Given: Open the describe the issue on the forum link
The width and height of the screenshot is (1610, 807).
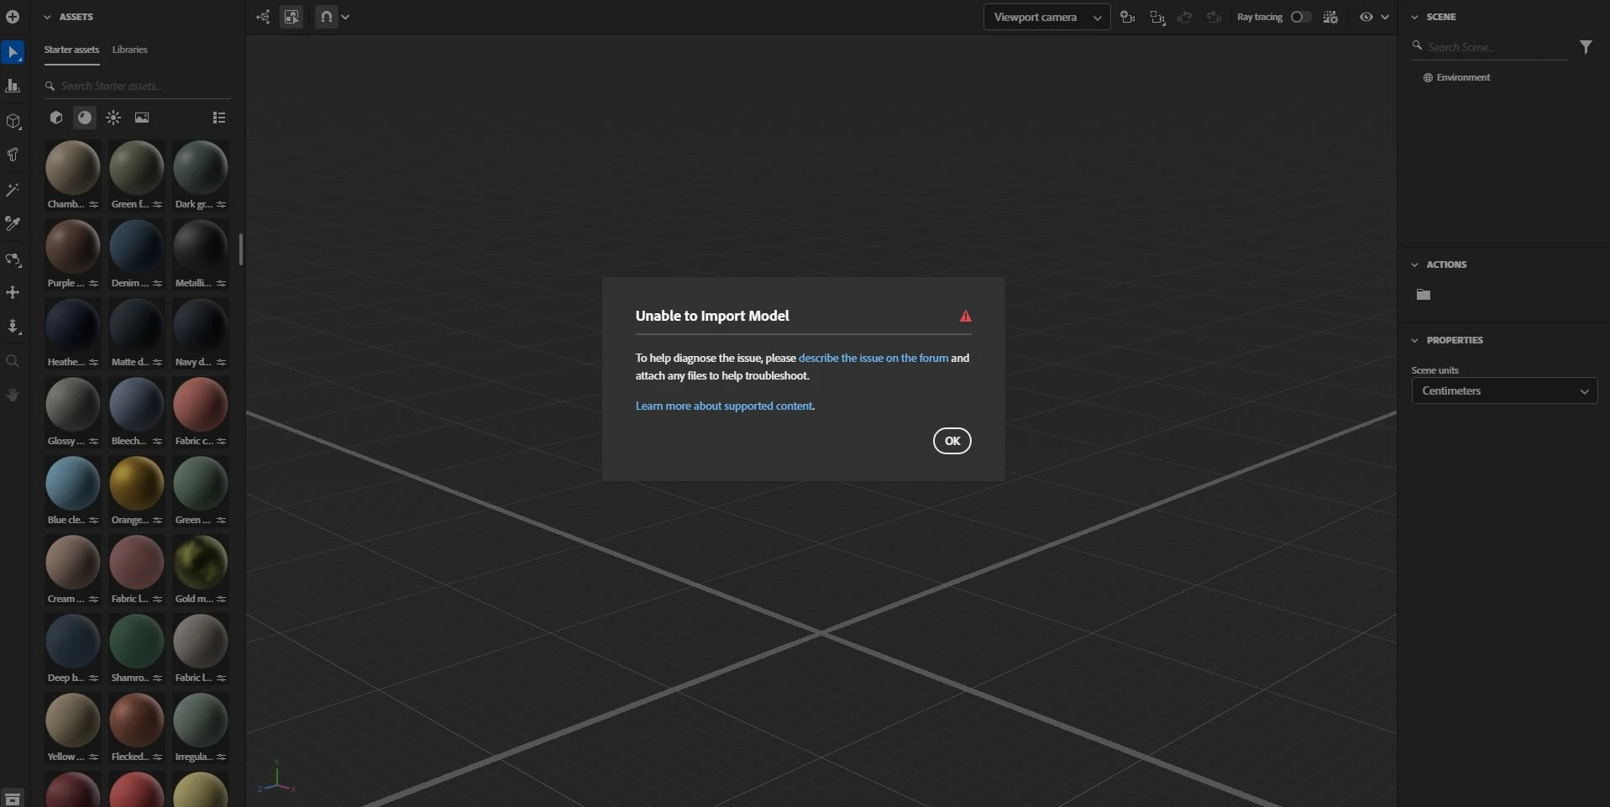Looking at the screenshot, I should tap(873, 358).
